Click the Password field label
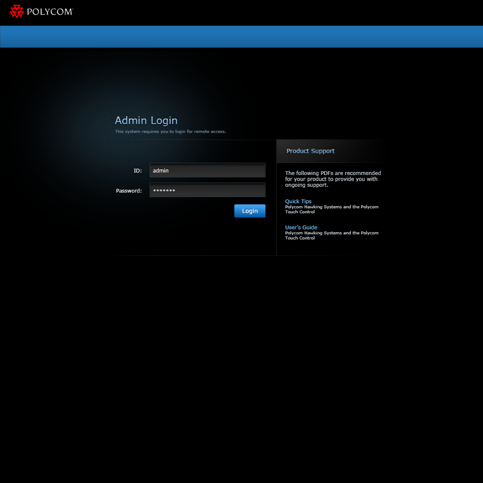Viewport: 483px width, 483px height. pos(128,191)
